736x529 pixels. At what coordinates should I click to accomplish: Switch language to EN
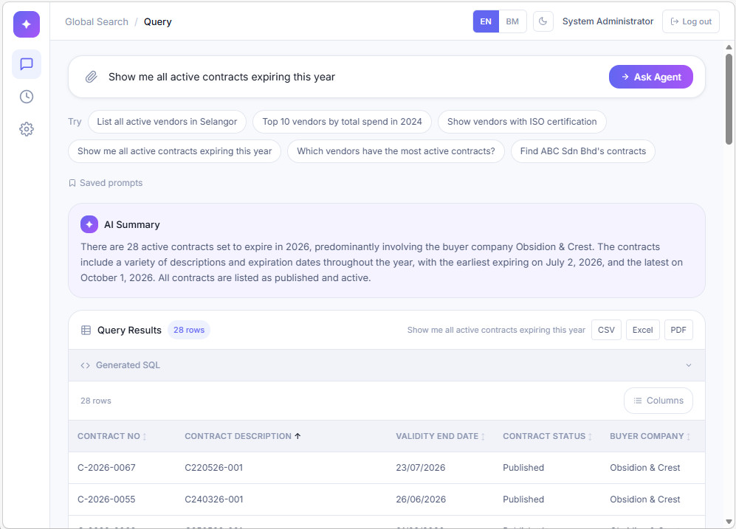486,21
